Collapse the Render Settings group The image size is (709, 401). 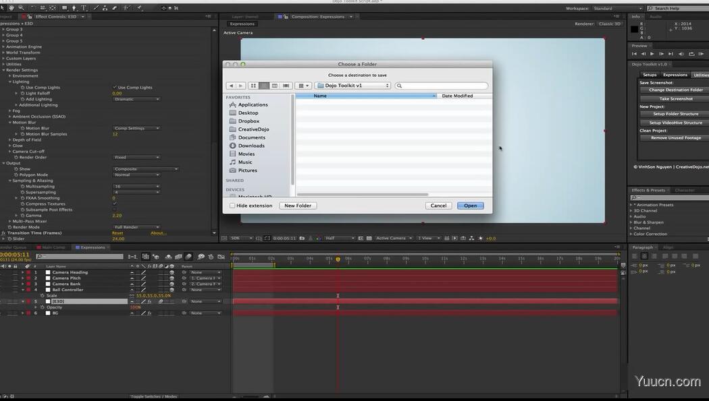click(3, 70)
